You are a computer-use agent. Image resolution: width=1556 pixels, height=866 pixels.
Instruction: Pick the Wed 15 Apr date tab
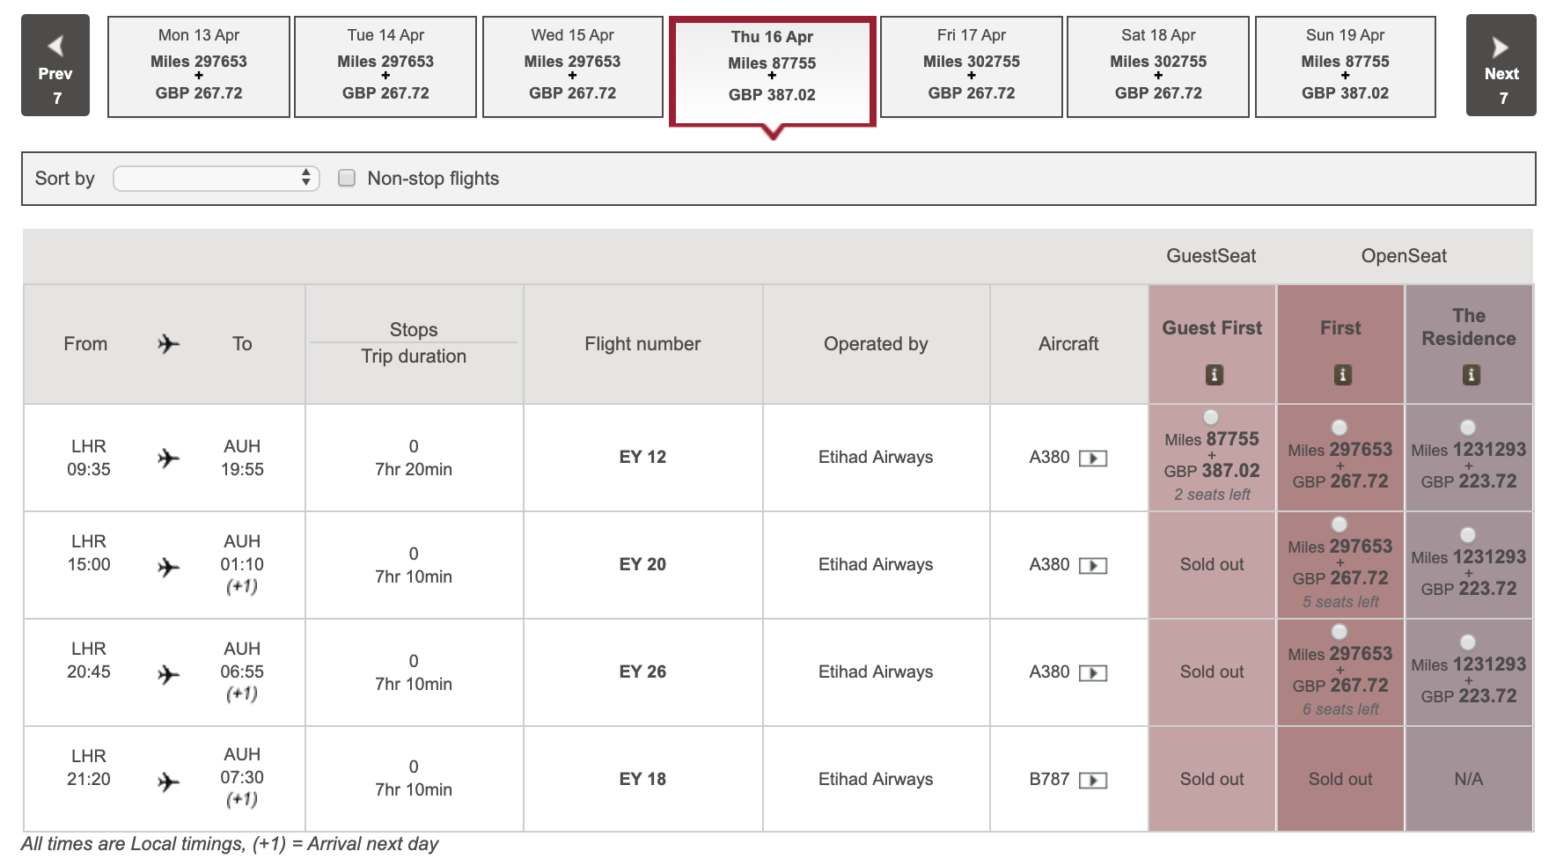pos(572,66)
